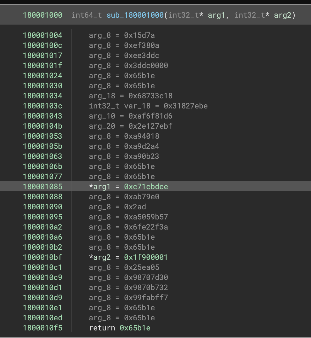The image size is (311, 338).
Task: Click the highlighted *arg1 assignment line
Action: (128, 187)
